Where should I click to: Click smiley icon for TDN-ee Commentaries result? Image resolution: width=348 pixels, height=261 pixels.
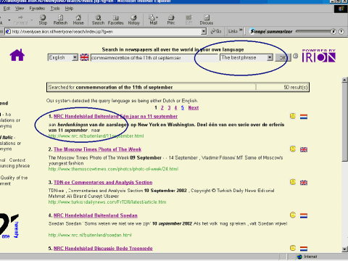(x=293, y=182)
